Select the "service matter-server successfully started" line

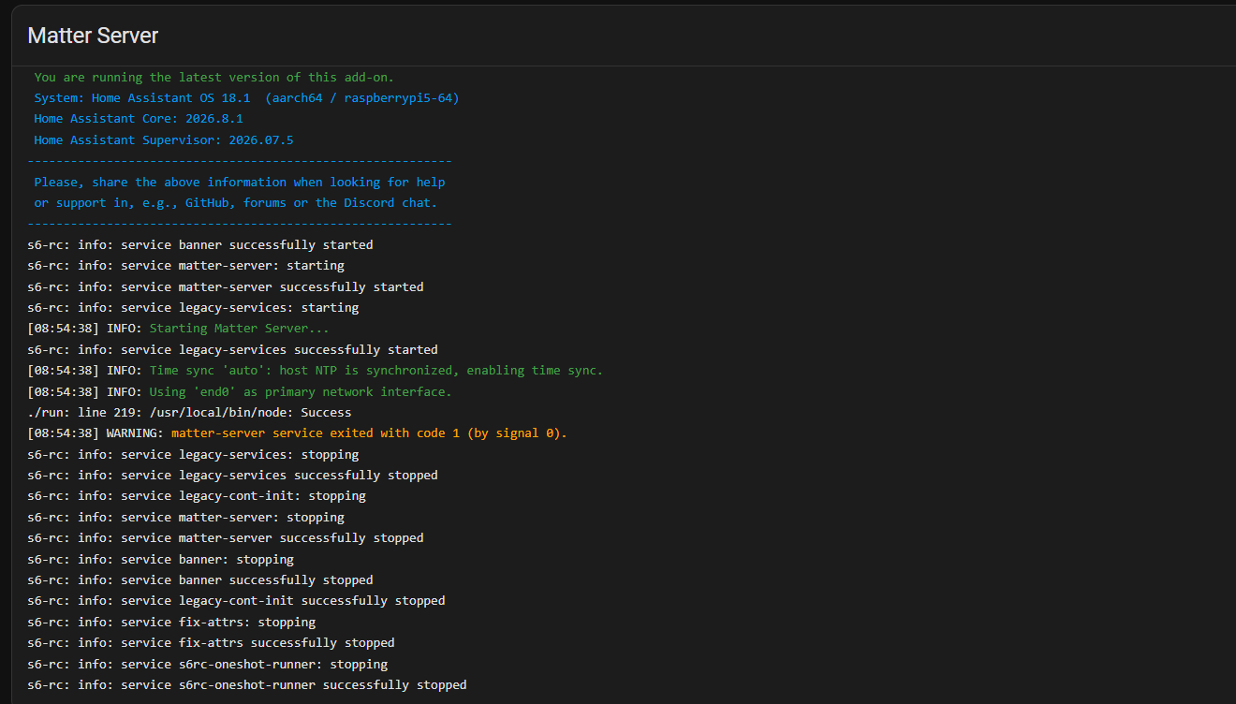pyautogui.click(x=226, y=286)
